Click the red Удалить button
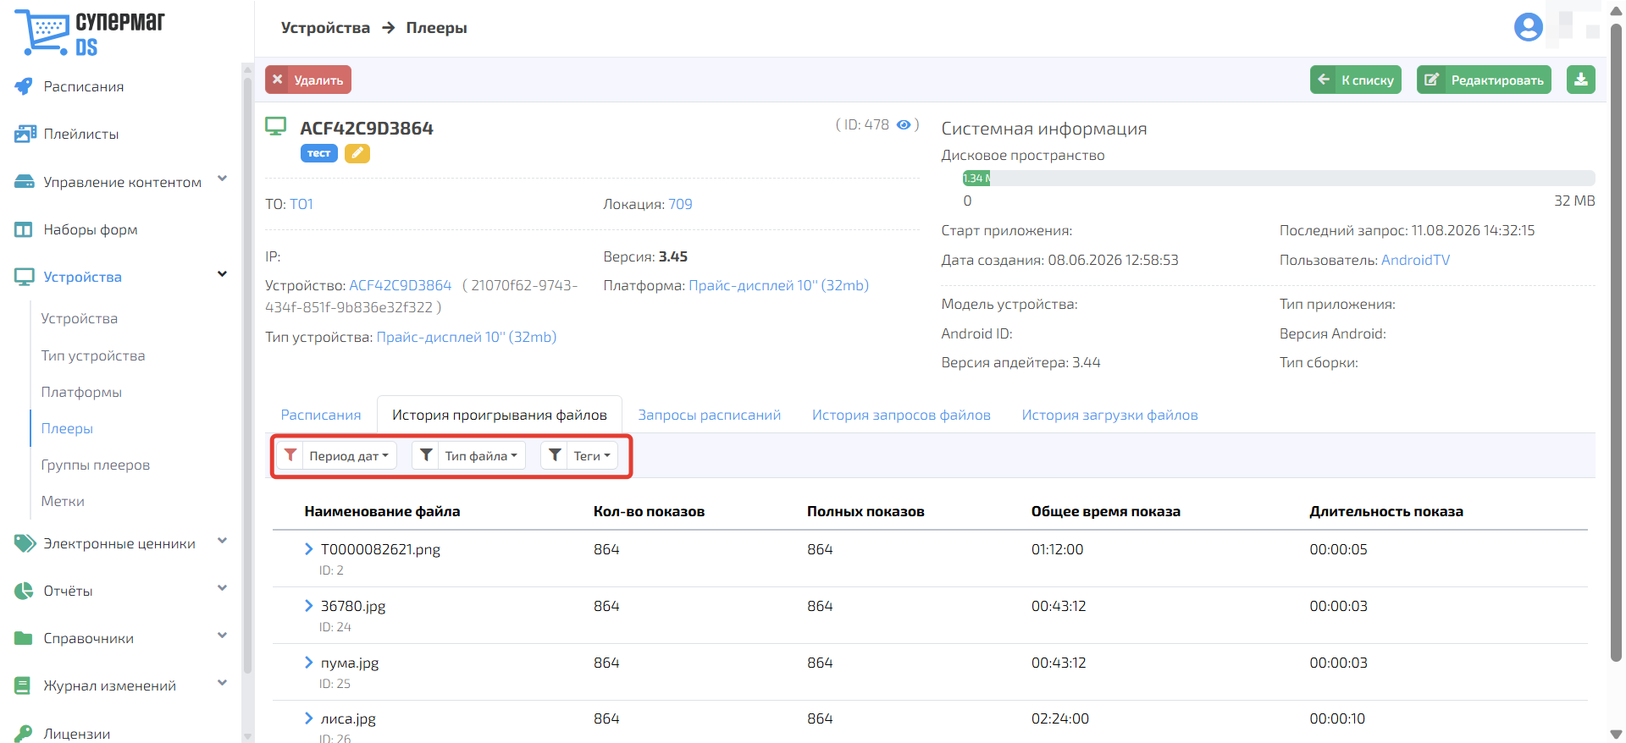The width and height of the screenshot is (1626, 743). (x=308, y=80)
